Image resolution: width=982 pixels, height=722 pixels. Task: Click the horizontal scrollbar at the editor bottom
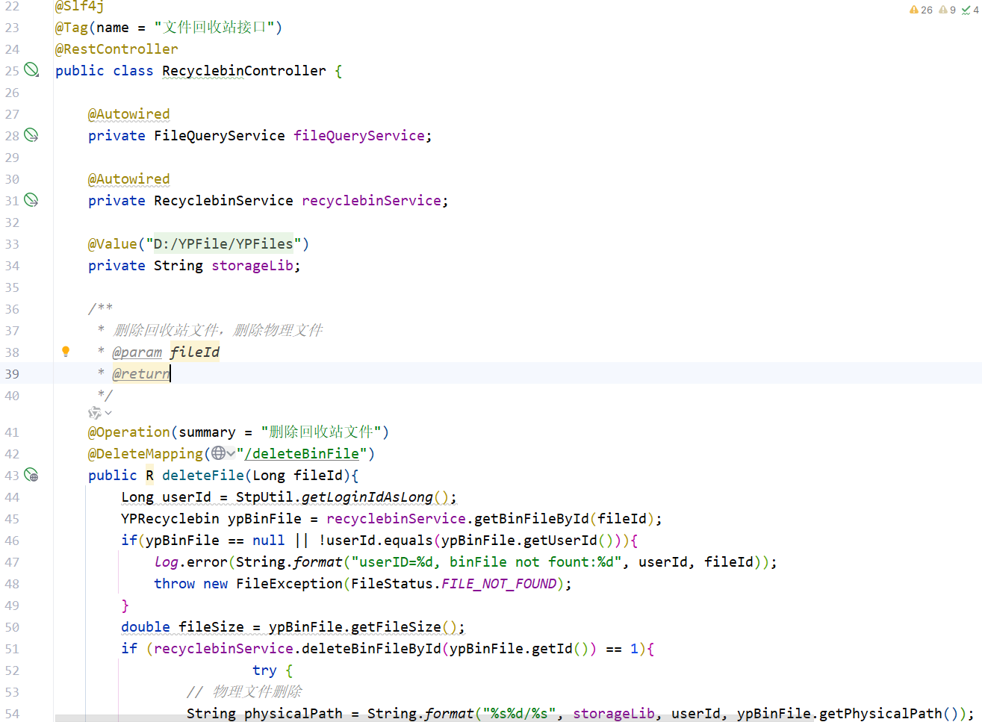435,718
